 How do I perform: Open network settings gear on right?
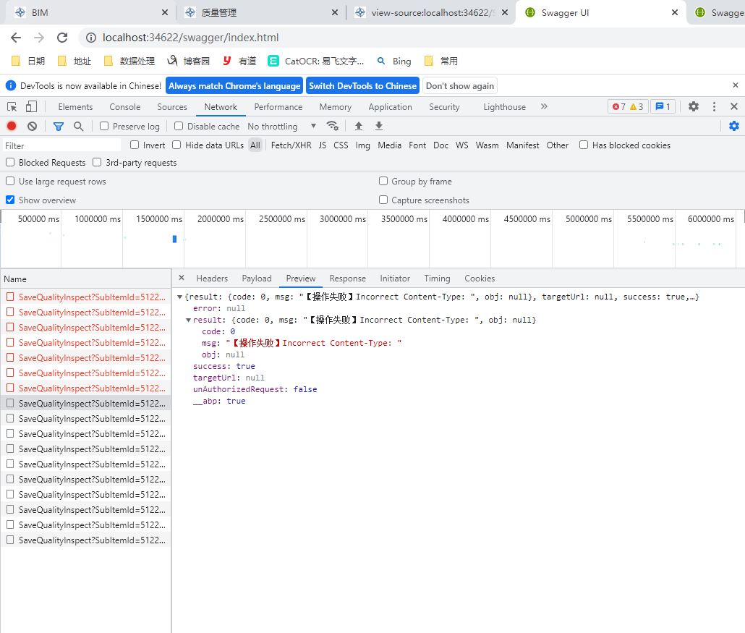(734, 126)
